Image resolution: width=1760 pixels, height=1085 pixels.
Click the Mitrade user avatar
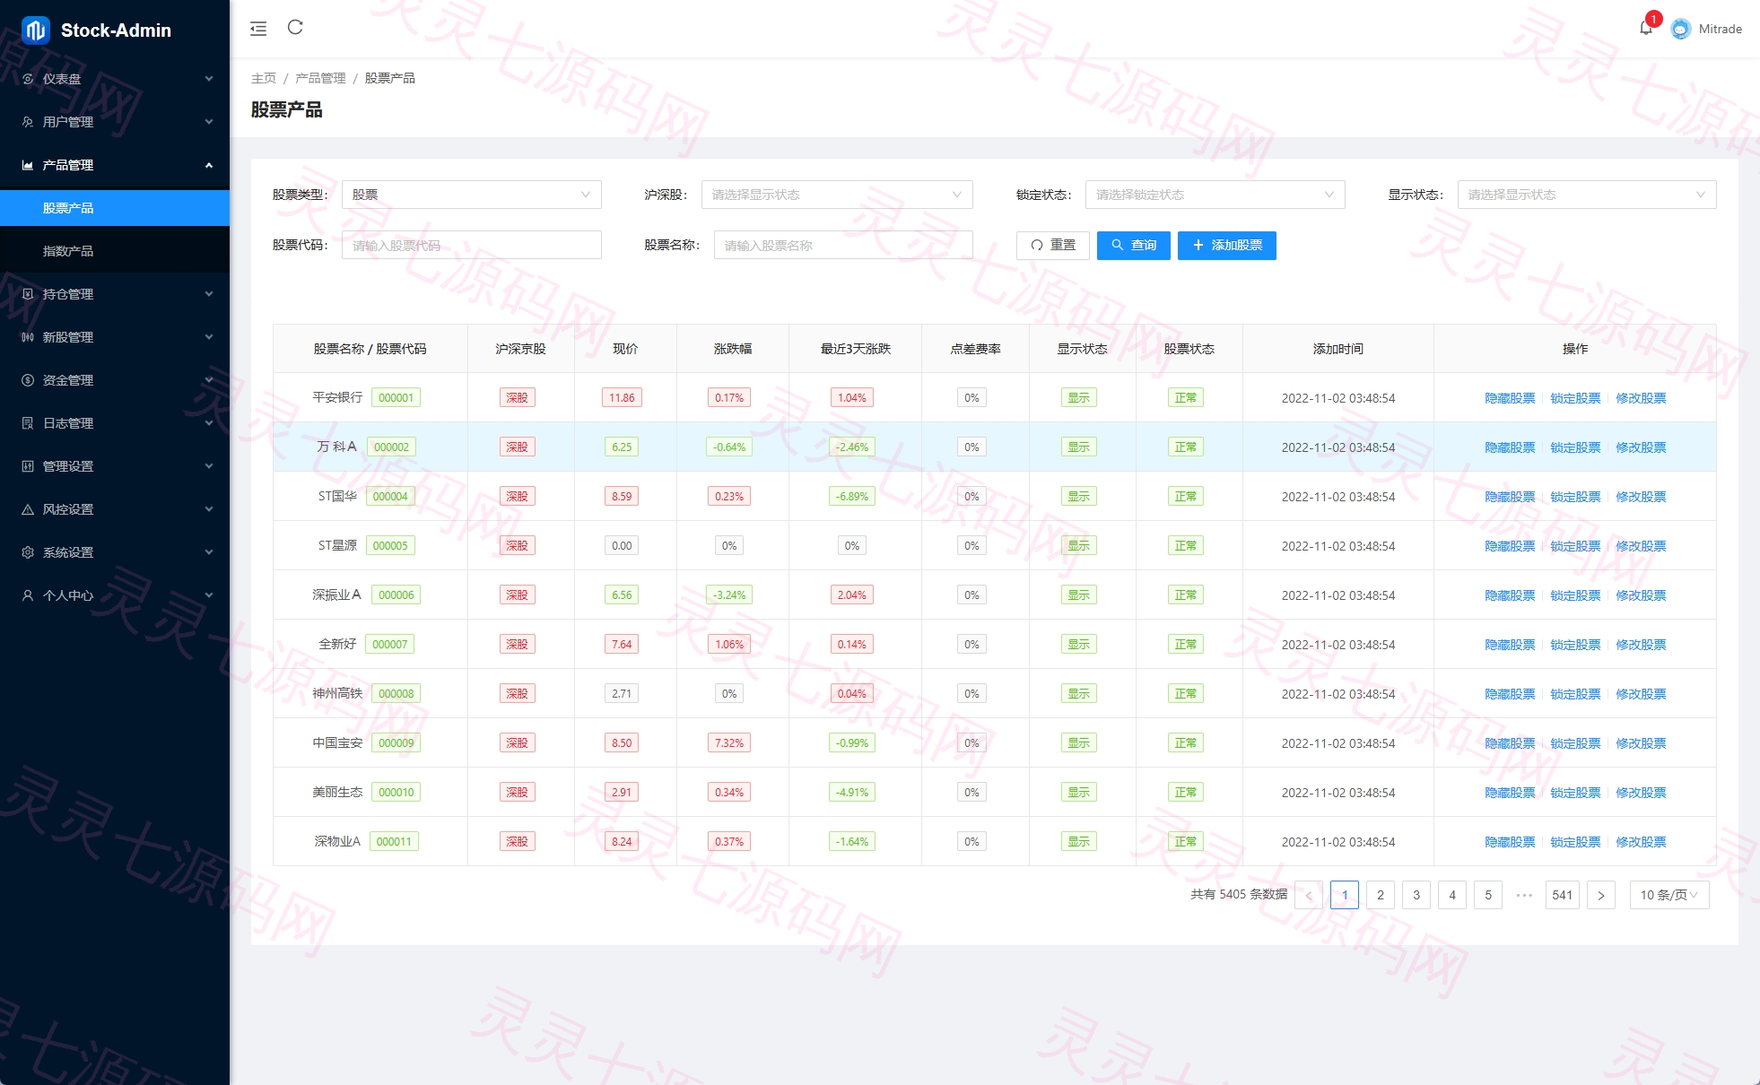1681,29
